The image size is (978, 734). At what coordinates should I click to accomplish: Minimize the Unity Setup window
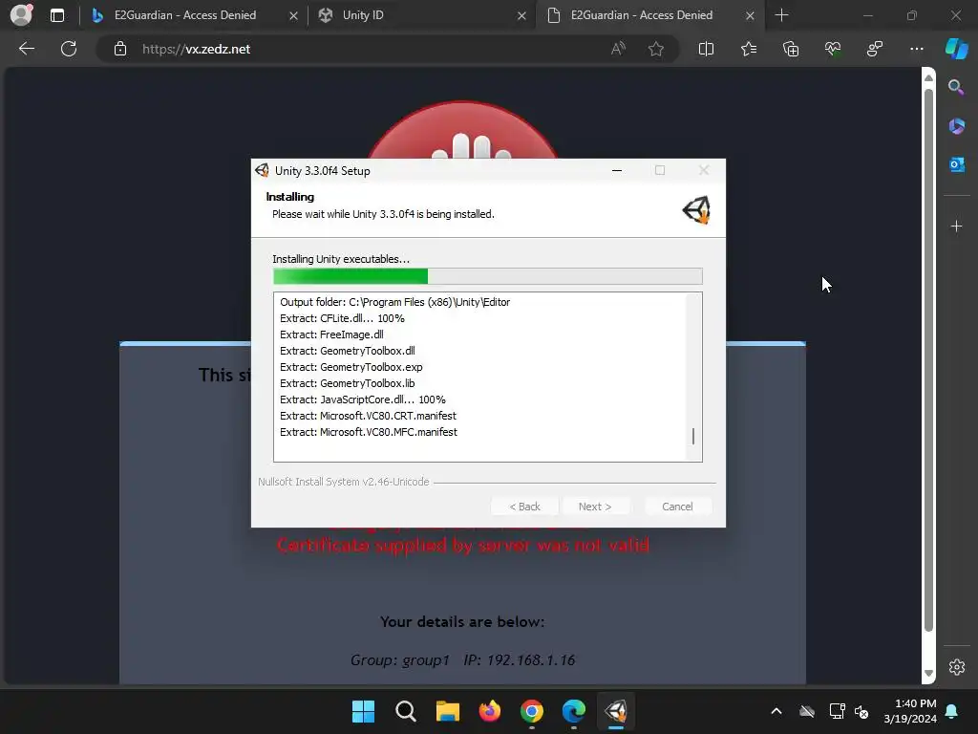tap(617, 170)
